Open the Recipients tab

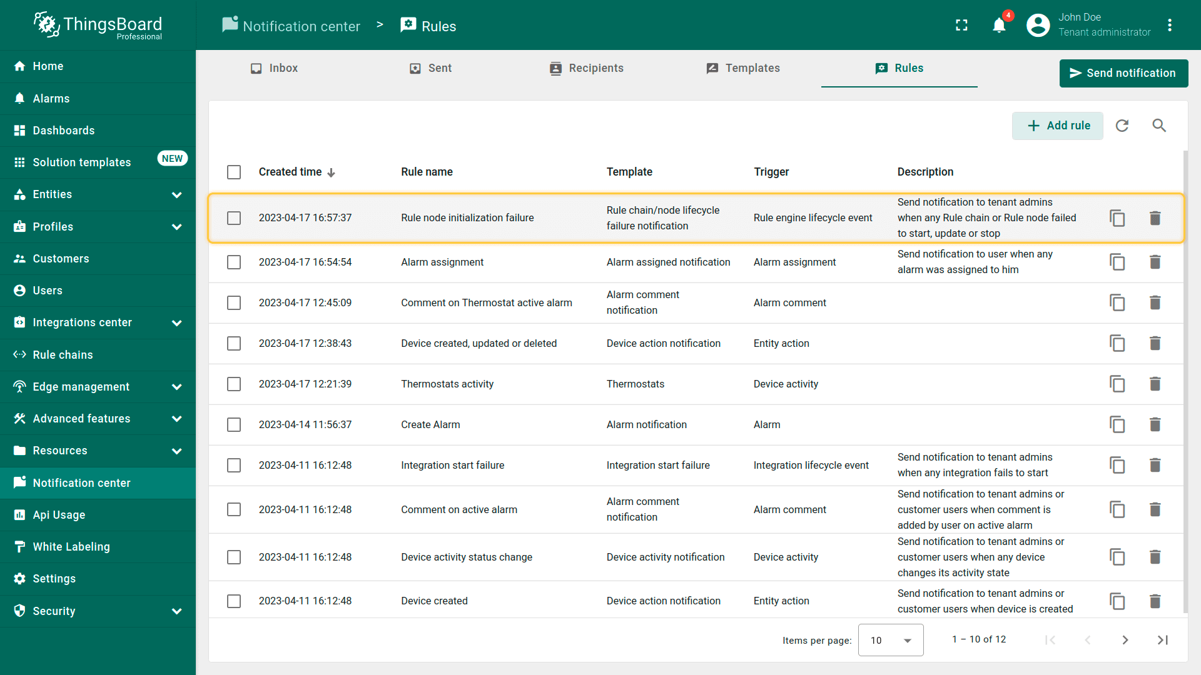[587, 68]
